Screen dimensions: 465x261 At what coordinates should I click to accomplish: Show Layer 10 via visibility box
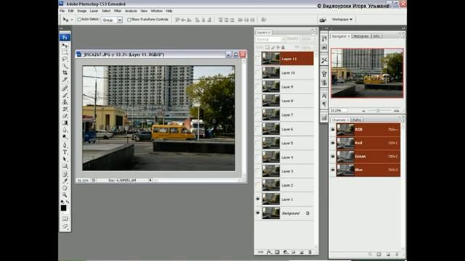coord(258,72)
